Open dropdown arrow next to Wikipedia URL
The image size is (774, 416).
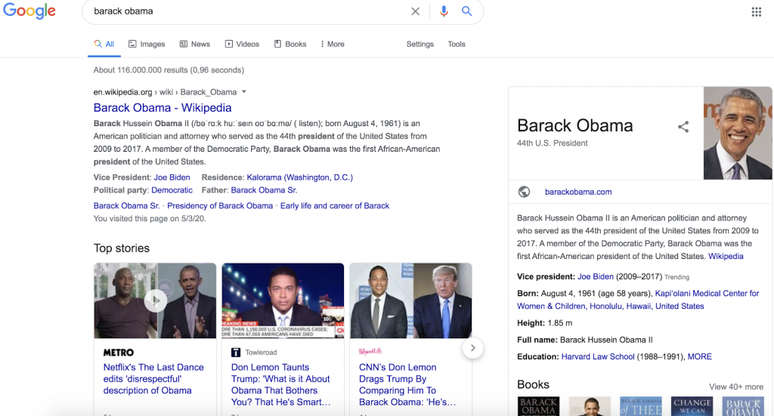click(244, 92)
